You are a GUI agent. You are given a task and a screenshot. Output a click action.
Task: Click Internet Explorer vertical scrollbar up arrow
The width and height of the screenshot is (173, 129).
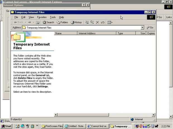[170, 23]
